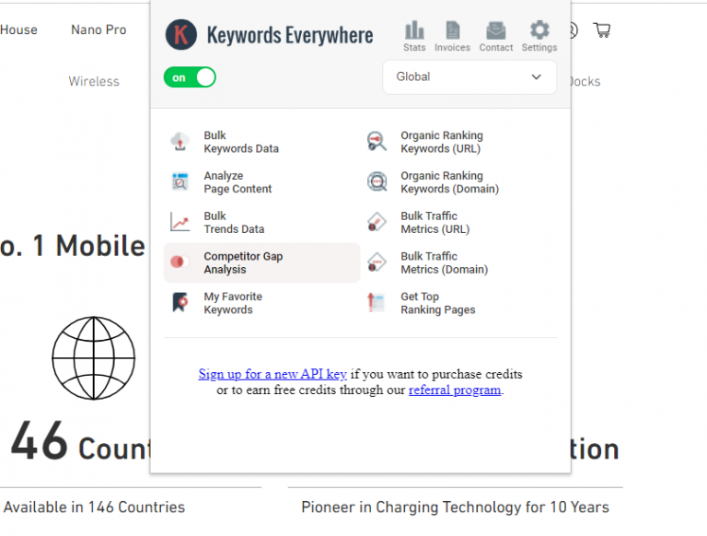Open the Contact envelope icon

[x=495, y=31]
